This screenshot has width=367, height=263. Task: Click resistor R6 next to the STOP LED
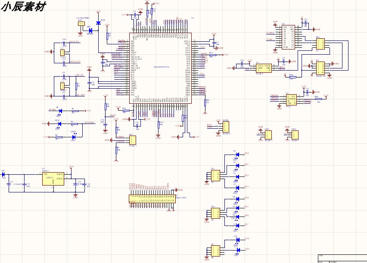point(59,137)
